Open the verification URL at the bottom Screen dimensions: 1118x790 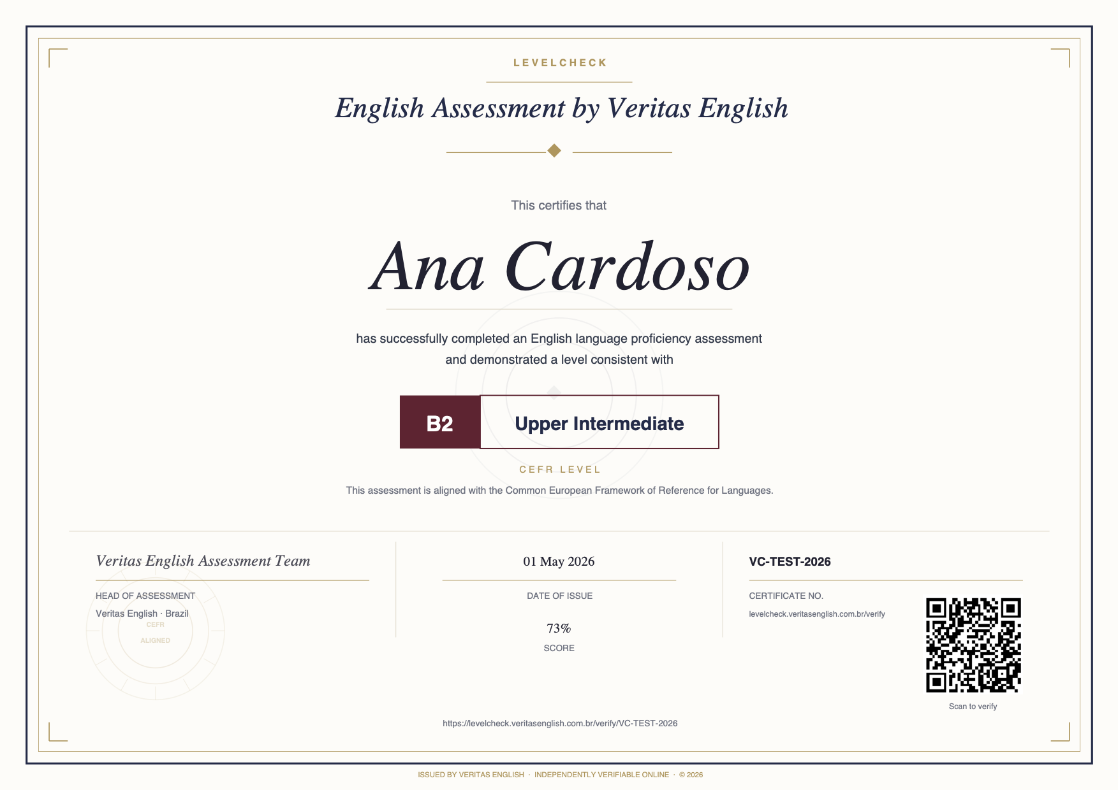point(560,723)
